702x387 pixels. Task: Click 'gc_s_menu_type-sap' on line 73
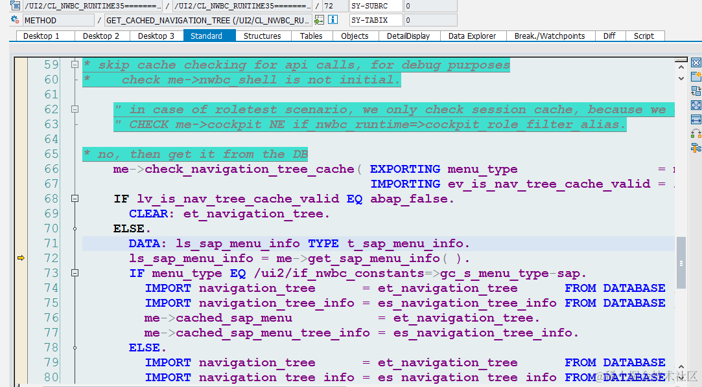[509, 273]
